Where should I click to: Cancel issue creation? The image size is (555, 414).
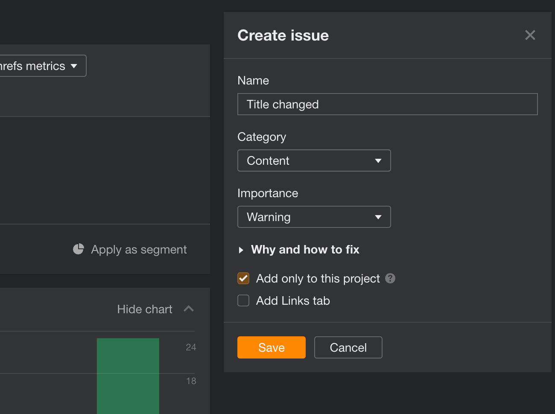click(348, 347)
